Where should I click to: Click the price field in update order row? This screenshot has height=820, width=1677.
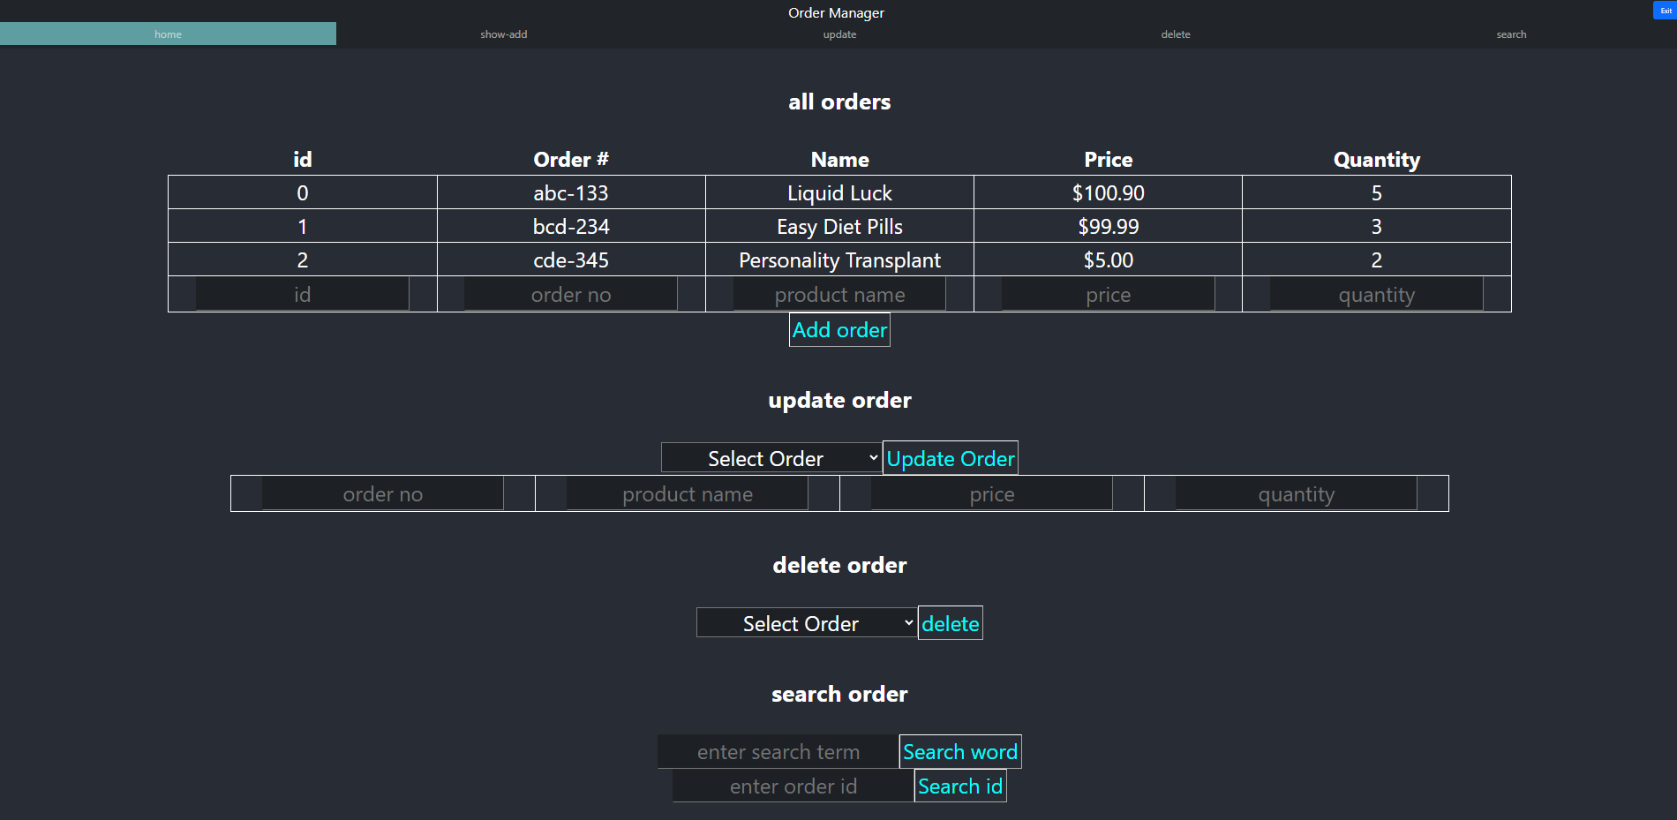tap(991, 494)
